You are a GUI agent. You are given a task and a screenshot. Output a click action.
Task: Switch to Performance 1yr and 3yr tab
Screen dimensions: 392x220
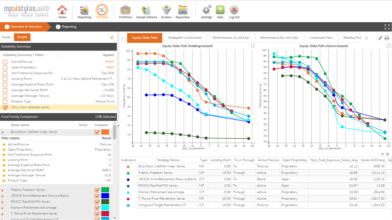click(x=231, y=38)
